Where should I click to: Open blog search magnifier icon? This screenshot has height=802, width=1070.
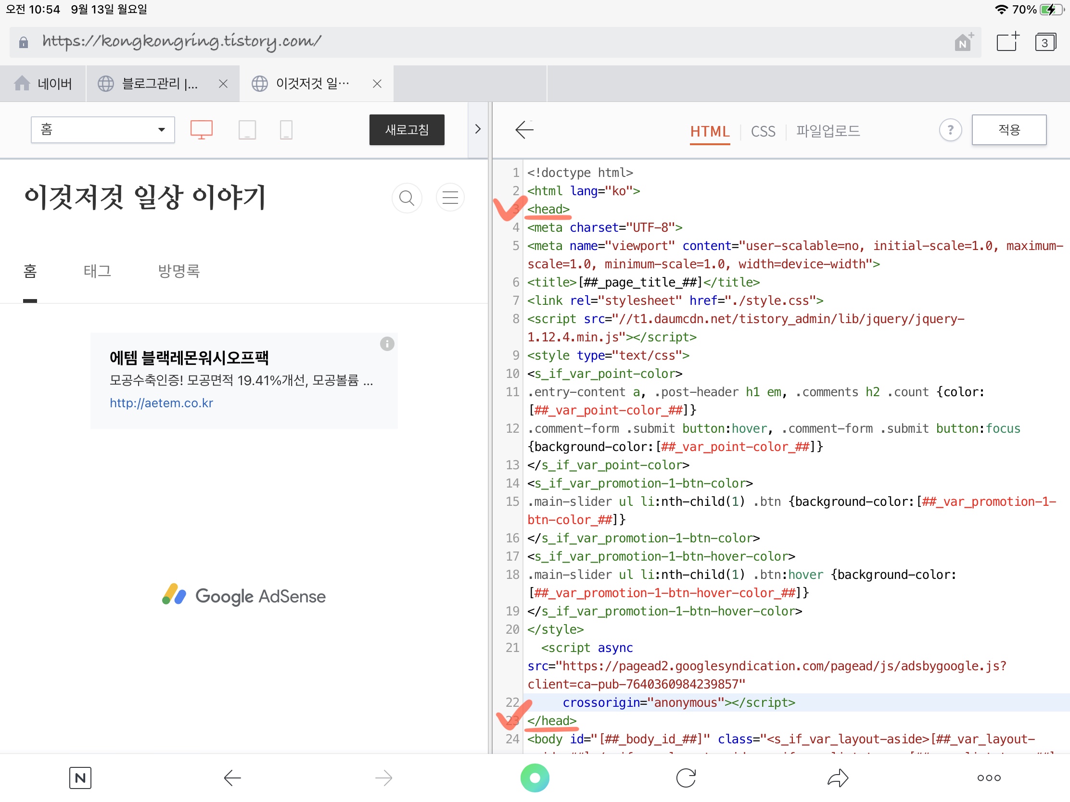click(407, 198)
